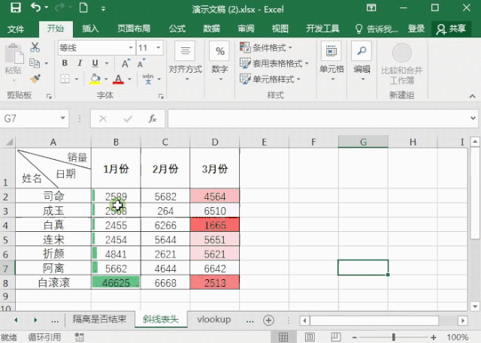Screen dimensions: 481x343
Task: Apply yellow Fill Color bucket
Action: point(95,79)
